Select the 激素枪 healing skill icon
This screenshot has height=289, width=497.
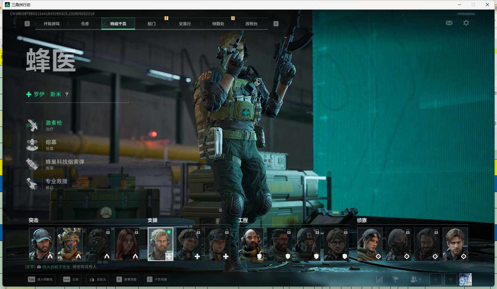tap(32, 125)
